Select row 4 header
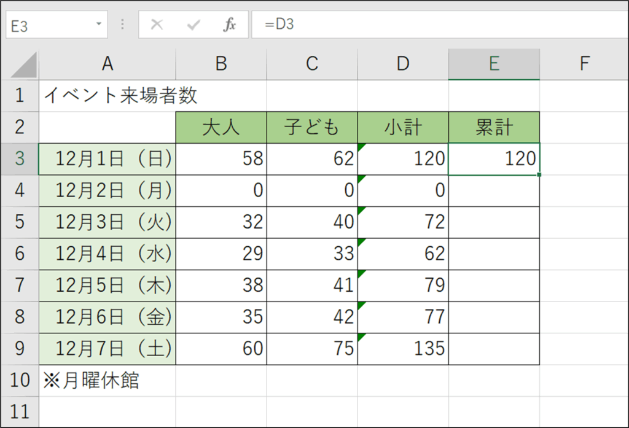Viewport: 629px width, 428px height. 20,190
